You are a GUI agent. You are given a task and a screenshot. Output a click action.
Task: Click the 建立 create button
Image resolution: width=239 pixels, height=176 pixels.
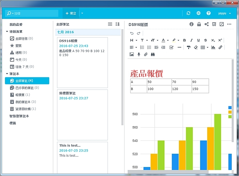coord(71,13)
